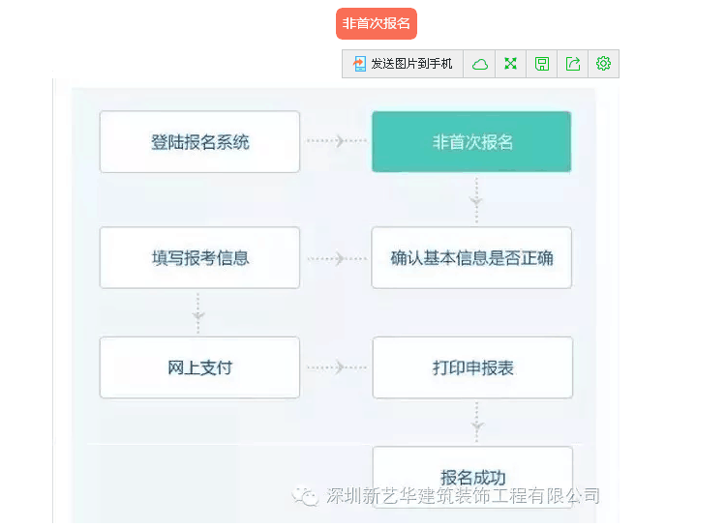726x527 pixels.
Task: Select the 登陆报名系统 flowchart box
Action: 199,142
